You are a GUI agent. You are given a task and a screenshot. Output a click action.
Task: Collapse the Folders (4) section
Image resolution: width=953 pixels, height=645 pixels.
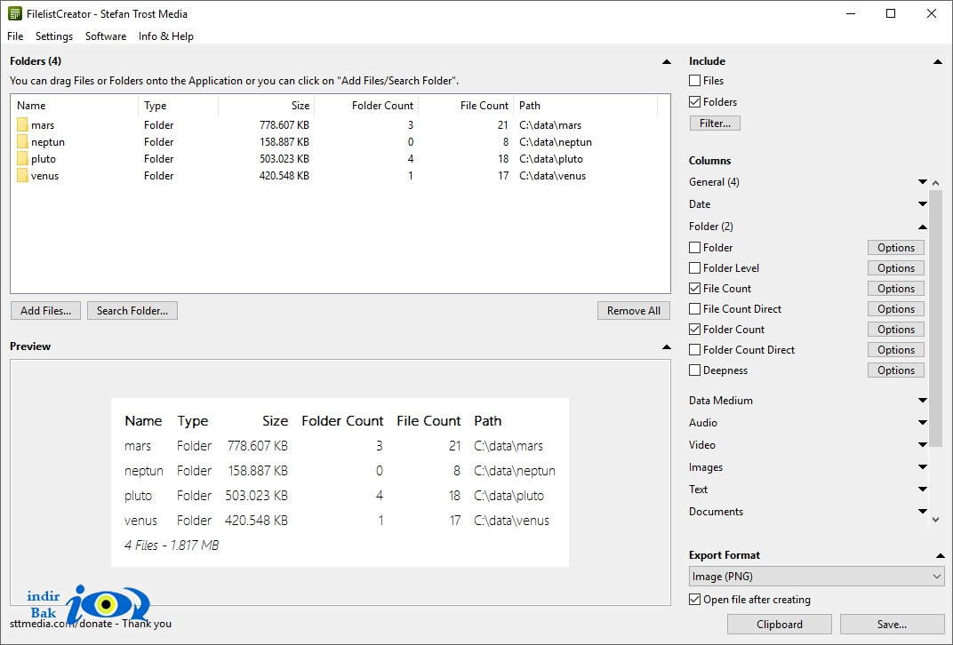pos(667,61)
